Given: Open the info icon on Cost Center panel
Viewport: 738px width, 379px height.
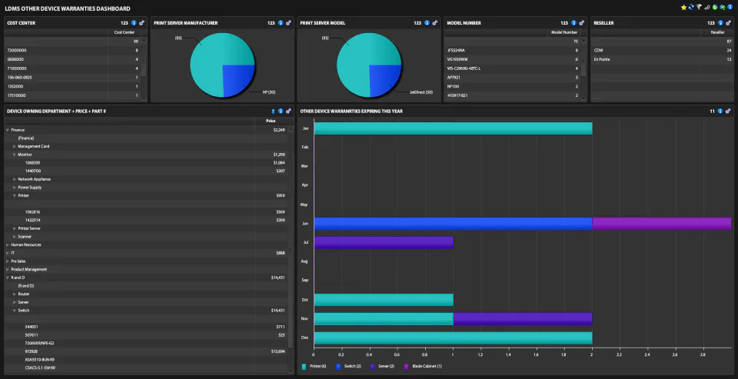Looking at the screenshot, I should click(134, 22).
